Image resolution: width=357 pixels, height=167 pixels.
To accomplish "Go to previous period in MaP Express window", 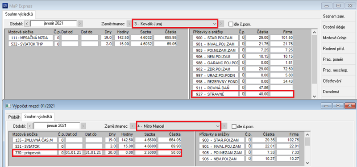I will [27, 24].
